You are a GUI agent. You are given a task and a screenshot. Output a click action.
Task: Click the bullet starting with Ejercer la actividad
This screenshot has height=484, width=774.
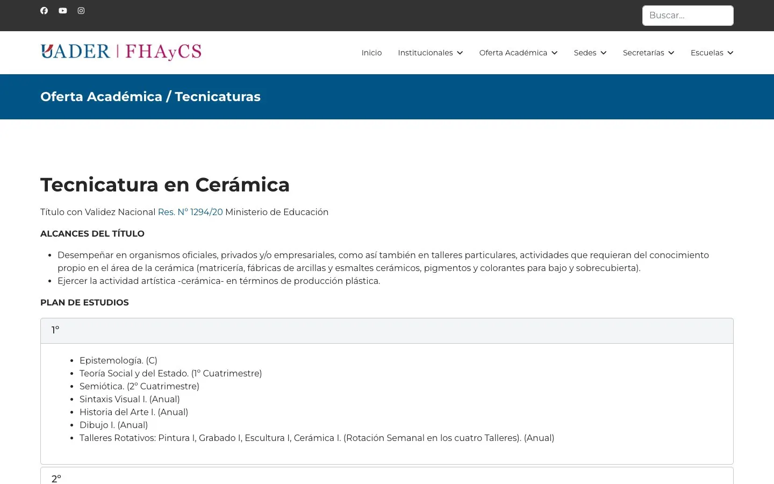pos(219,281)
